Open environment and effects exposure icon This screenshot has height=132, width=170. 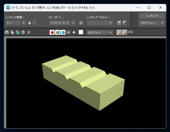(125, 23)
